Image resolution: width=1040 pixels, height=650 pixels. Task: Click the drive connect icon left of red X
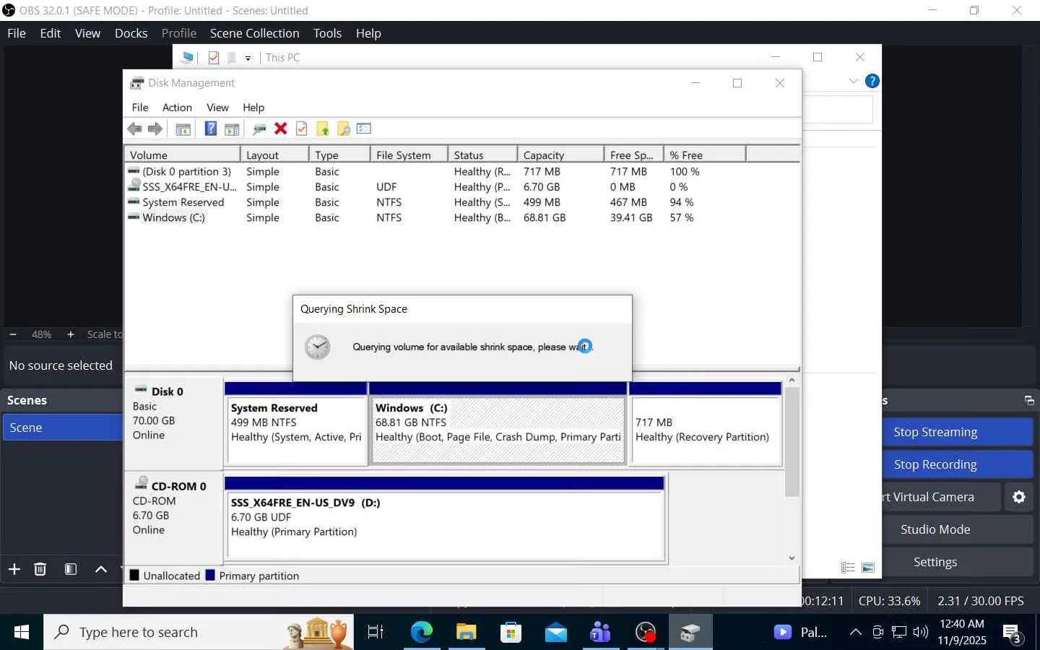click(x=259, y=129)
